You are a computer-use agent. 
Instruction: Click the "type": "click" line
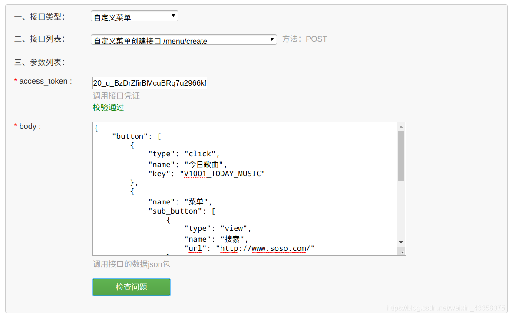click(184, 154)
